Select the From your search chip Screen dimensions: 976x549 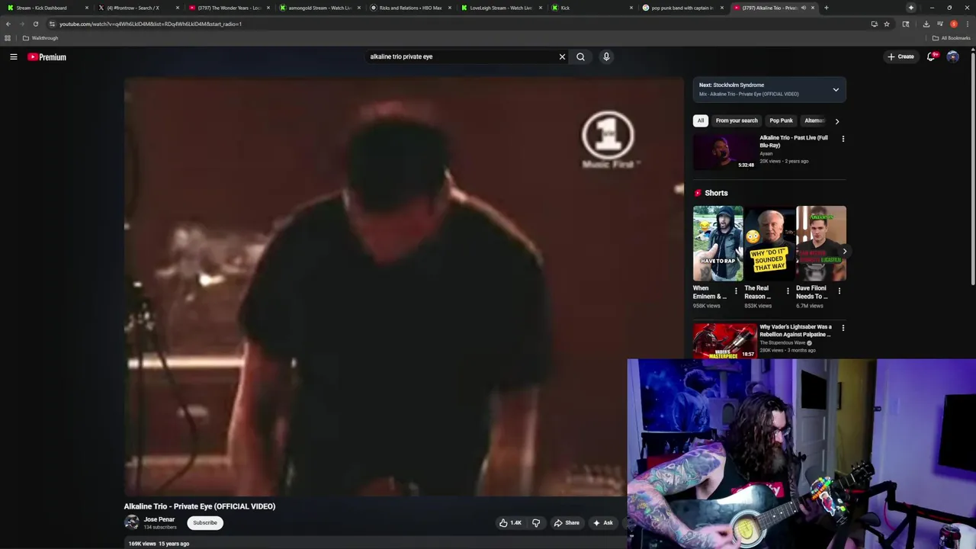click(x=737, y=120)
